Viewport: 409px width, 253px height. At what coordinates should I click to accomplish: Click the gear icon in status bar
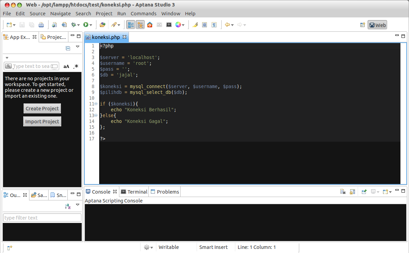click(x=147, y=247)
